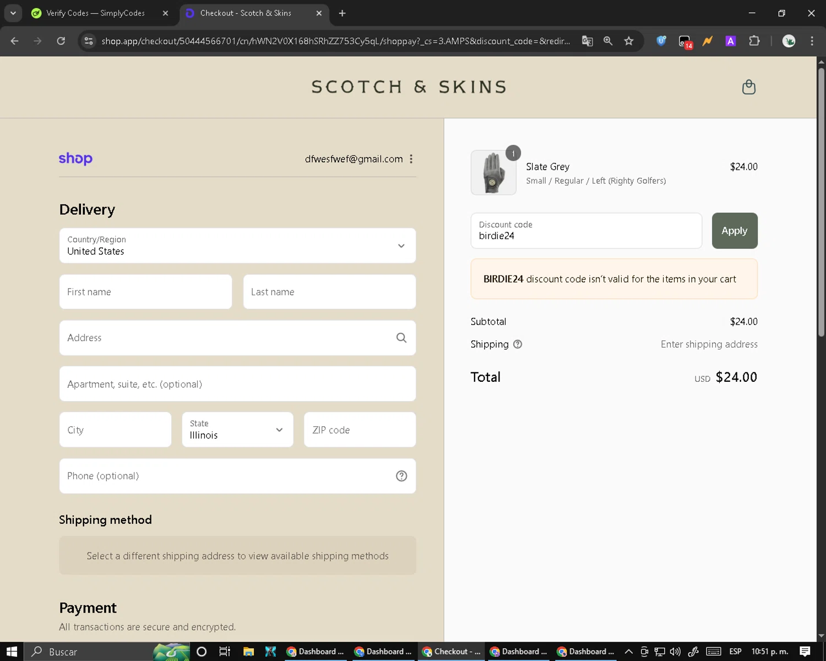This screenshot has width=826, height=661.
Task: Click the Shipping info question icon
Action: [518, 344]
